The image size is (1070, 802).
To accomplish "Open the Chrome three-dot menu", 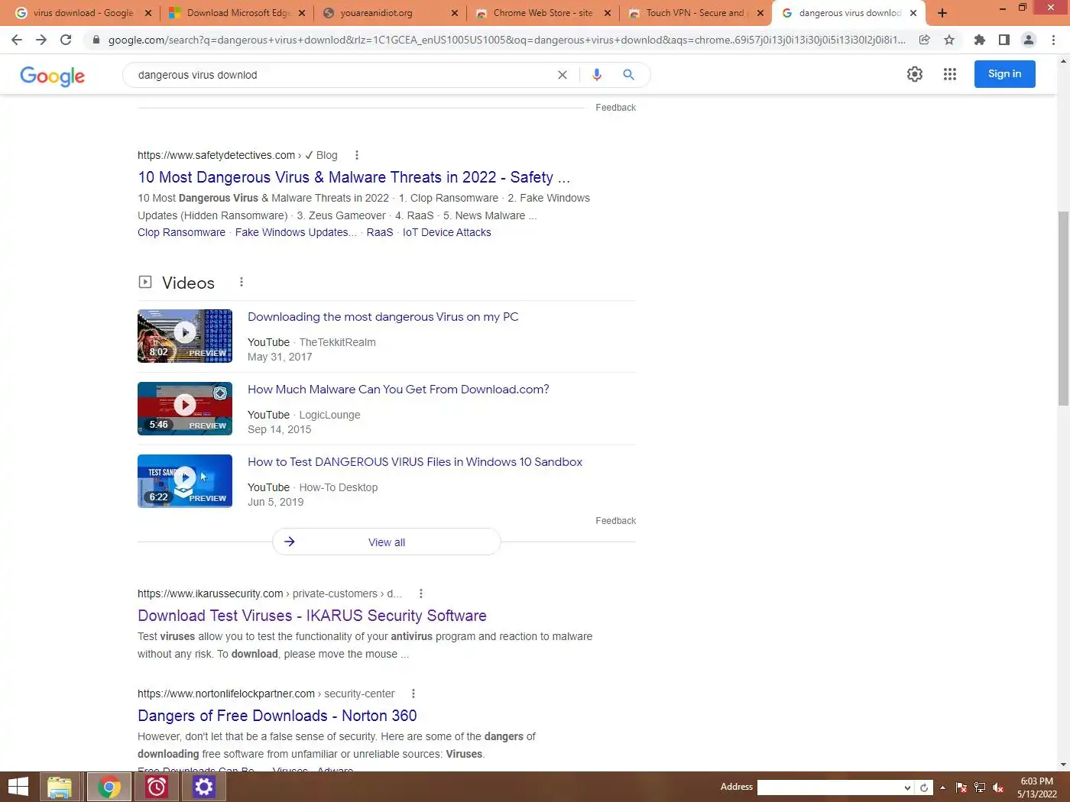I will (x=1054, y=40).
